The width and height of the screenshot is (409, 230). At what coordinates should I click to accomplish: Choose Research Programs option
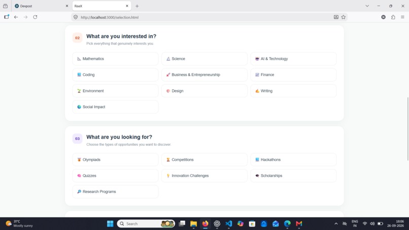pyautogui.click(x=115, y=191)
